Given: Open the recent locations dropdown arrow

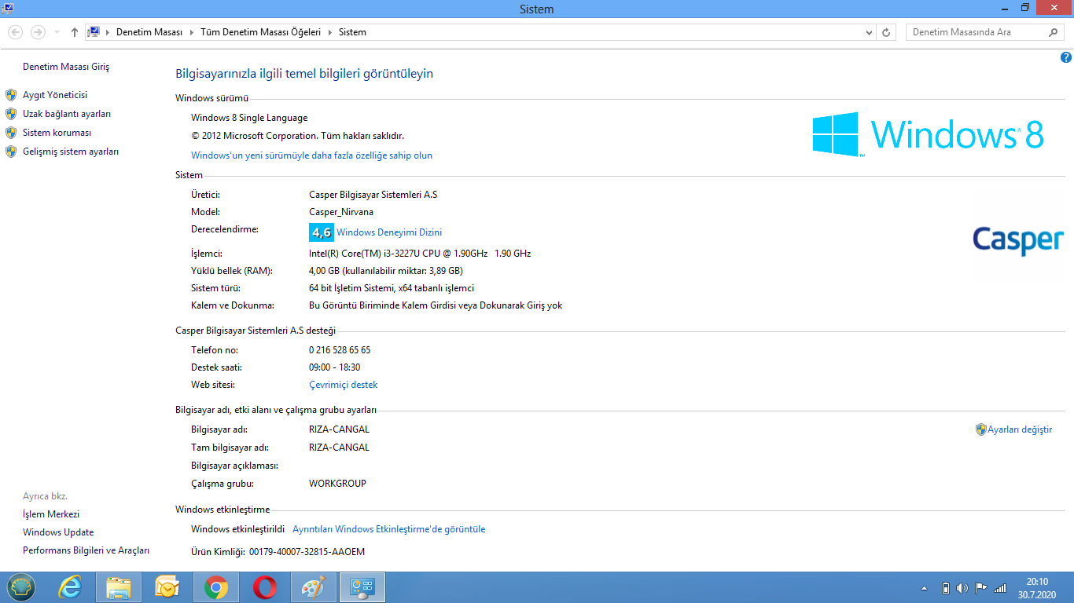Looking at the screenshot, I should pos(57,32).
